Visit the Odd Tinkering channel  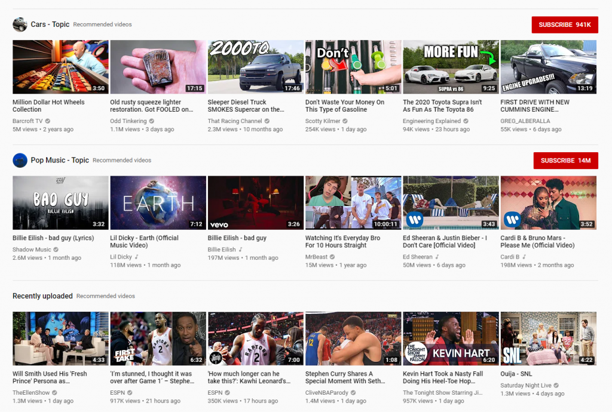pos(128,121)
